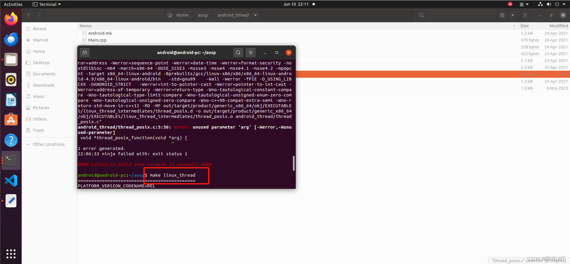Expand the android_thread path dropdown arrow
This screenshot has height=264, width=570.
pyautogui.click(x=255, y=15)
